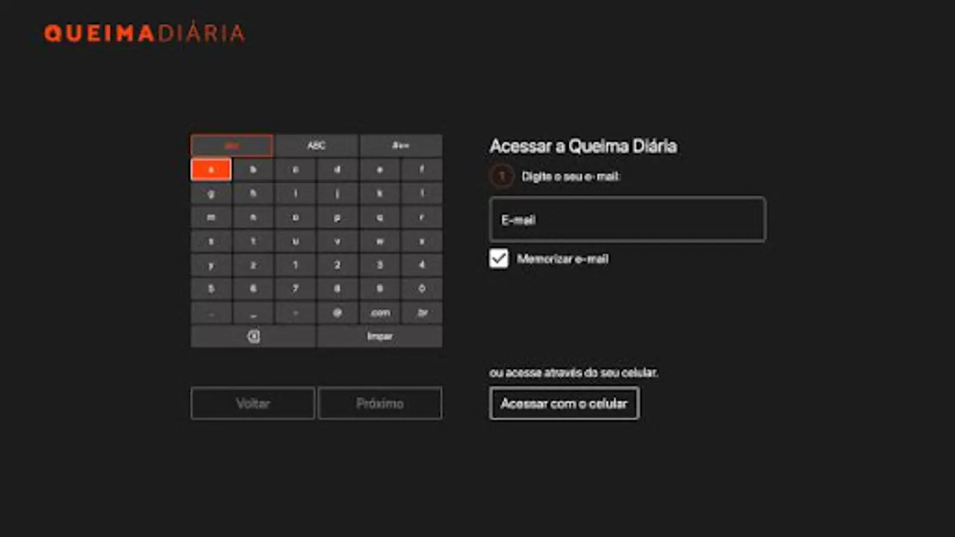Click the number 2 key
Screen dimensions: 955x537
337,265
